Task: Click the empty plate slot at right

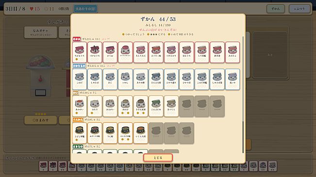Action: click(x=270, y=55)
